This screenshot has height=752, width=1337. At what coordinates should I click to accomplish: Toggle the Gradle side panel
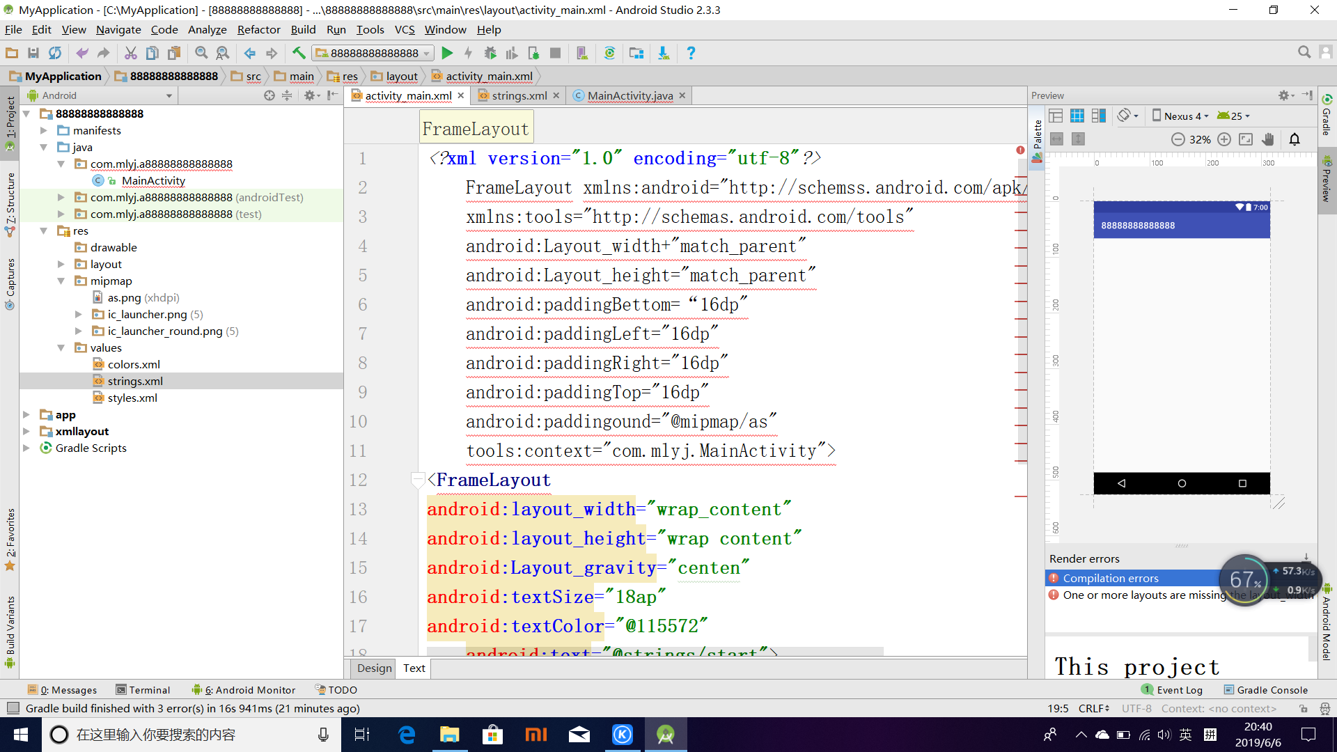pos(1327,115)
